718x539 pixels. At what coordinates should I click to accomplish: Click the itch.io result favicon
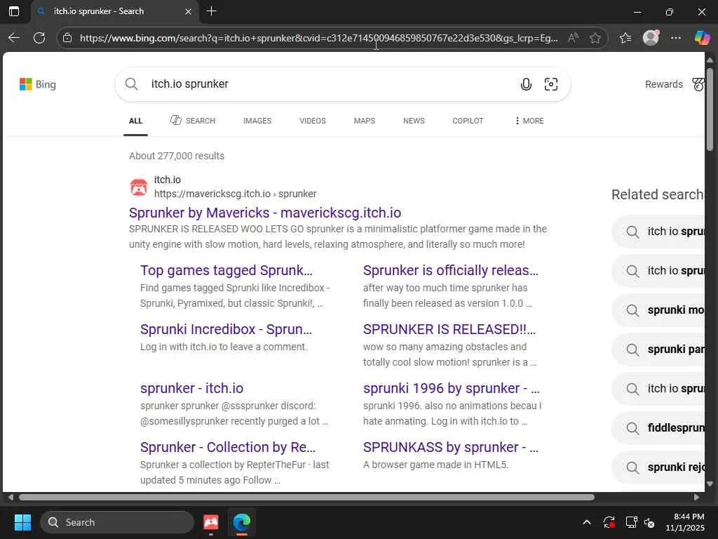coord(139,187)
